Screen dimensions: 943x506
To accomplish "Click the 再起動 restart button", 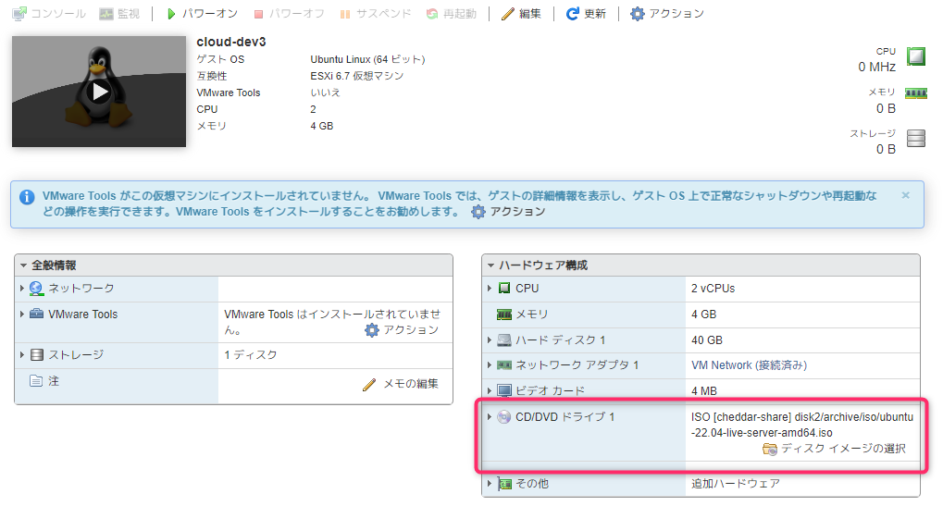I will pyautogui.click(x=452, y=13).
